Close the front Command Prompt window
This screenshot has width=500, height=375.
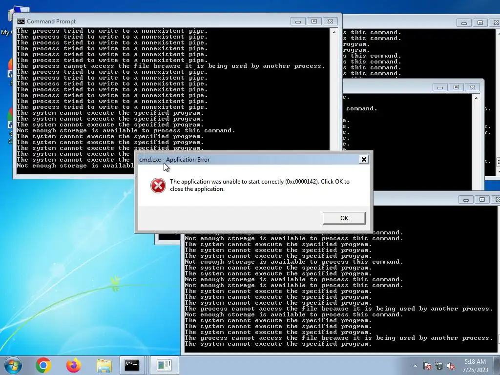point(331,21)
